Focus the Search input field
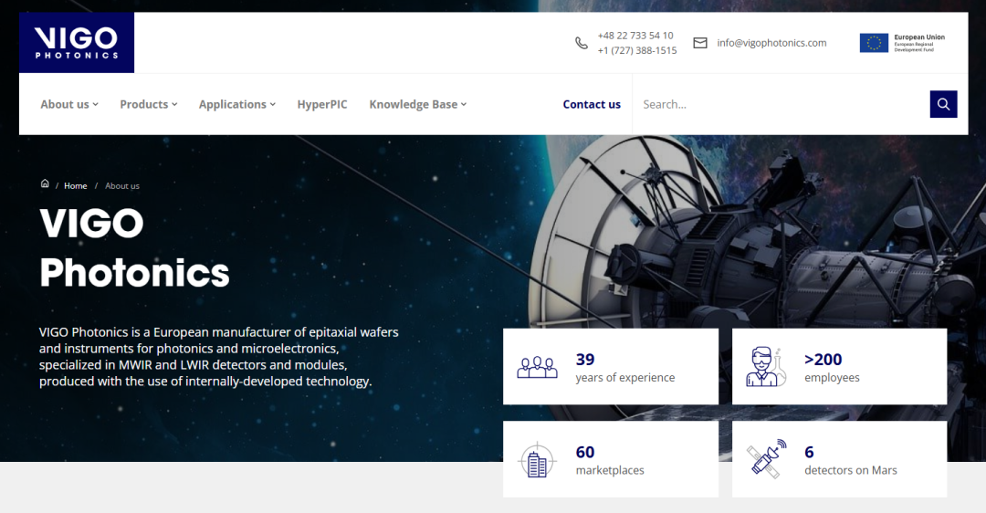 point(781,104)
